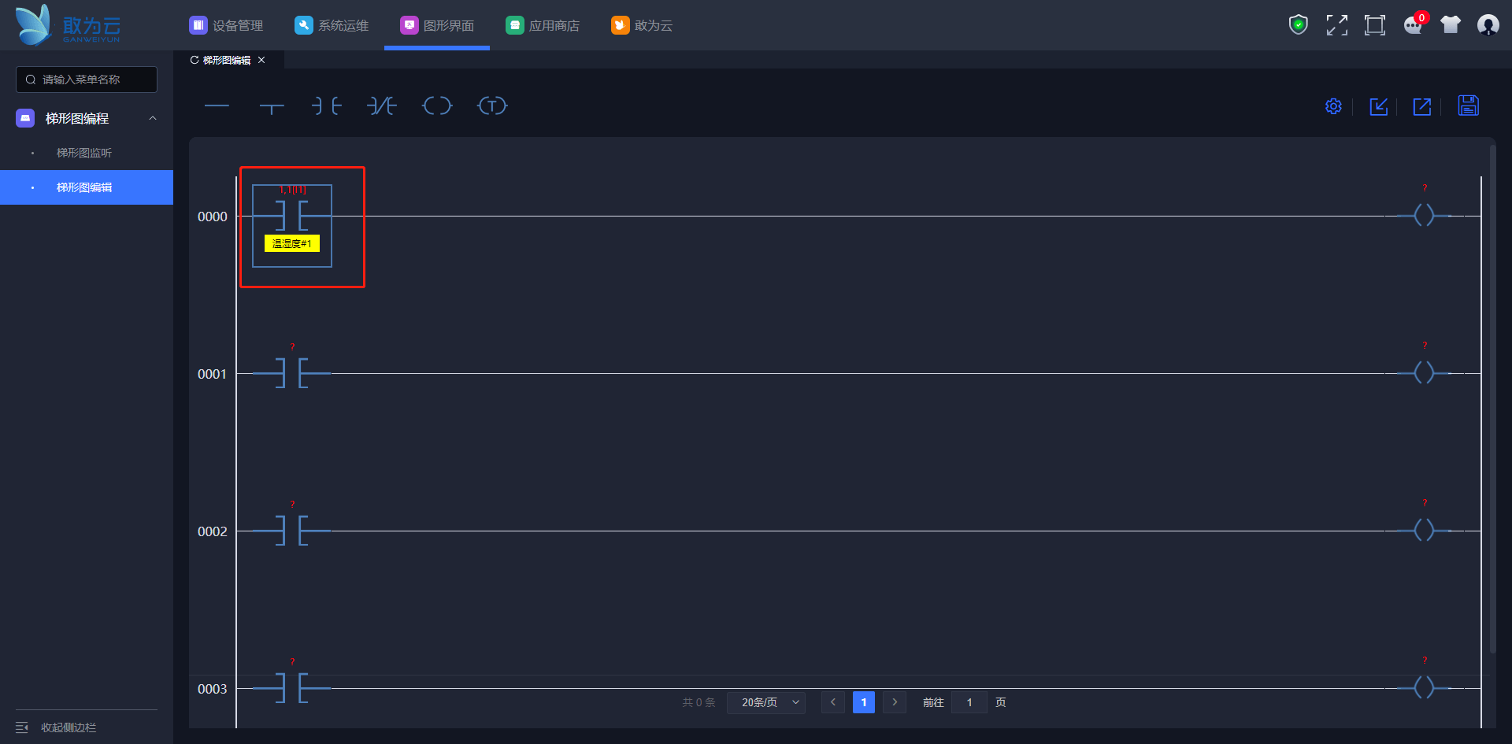Open the 设备管理 top menu
Image resolution: width=1512 pixels, height=744 pixels.
(x=226, y=25)
